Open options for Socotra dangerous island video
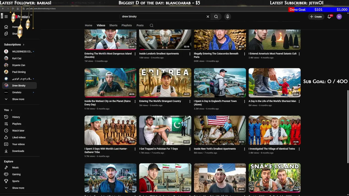Viewport: 349px width, 196px height. (x=135, y=54)
